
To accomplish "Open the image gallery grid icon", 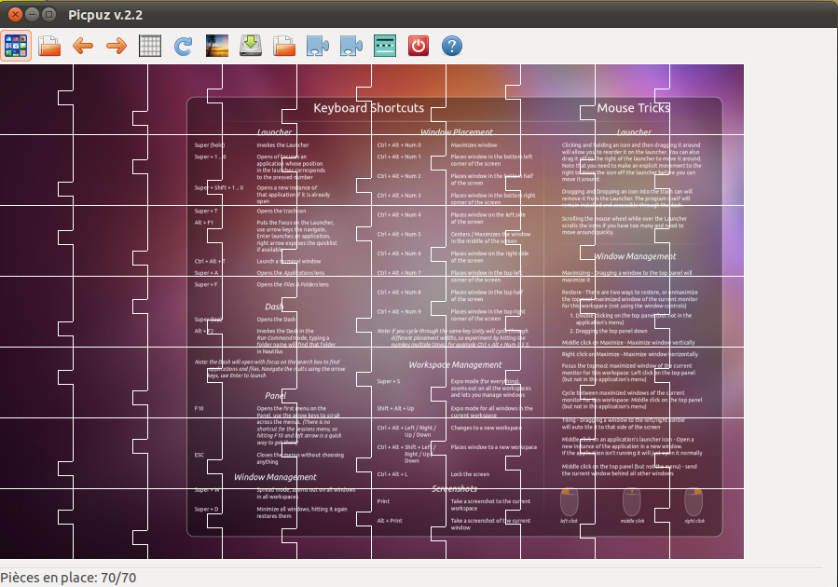I will click(x=16, y=46).
